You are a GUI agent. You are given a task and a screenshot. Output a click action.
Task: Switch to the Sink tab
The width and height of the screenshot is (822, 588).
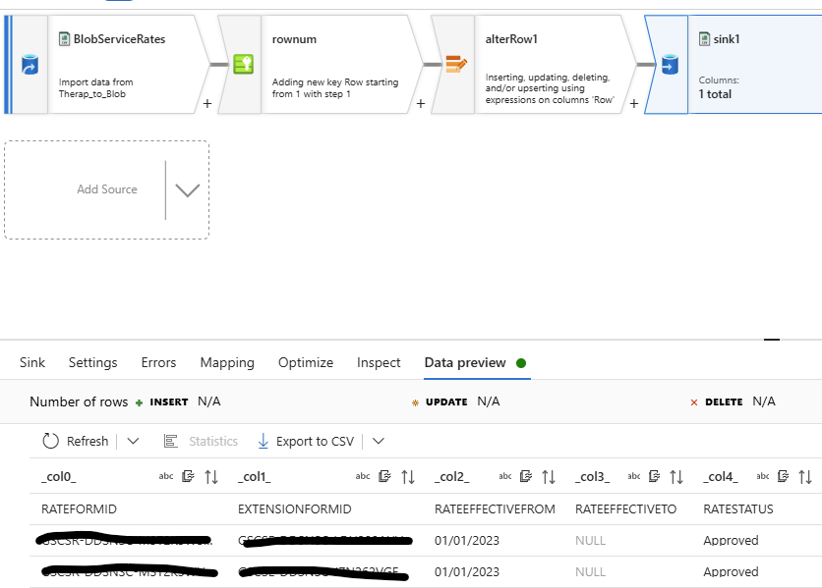[32, 362]
